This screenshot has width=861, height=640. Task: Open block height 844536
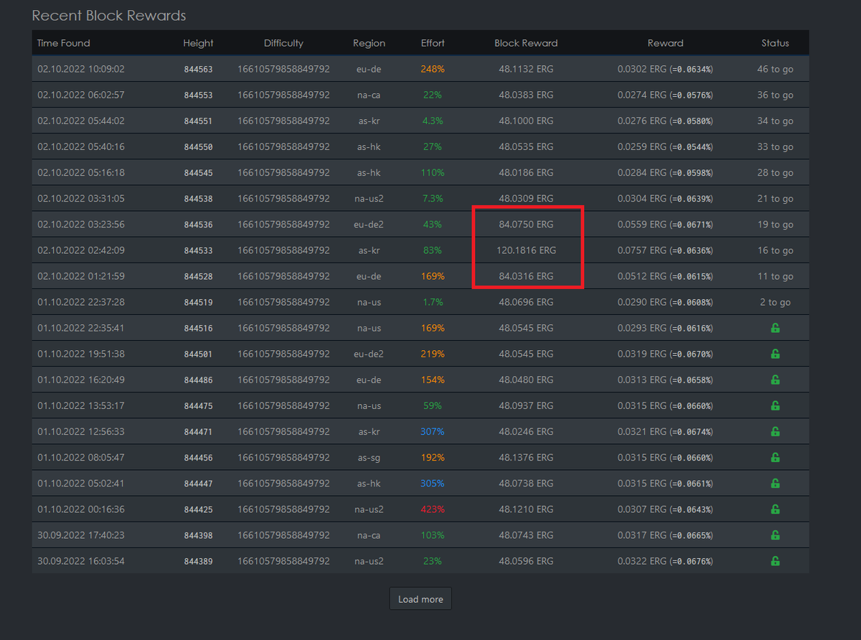(198, 225)
